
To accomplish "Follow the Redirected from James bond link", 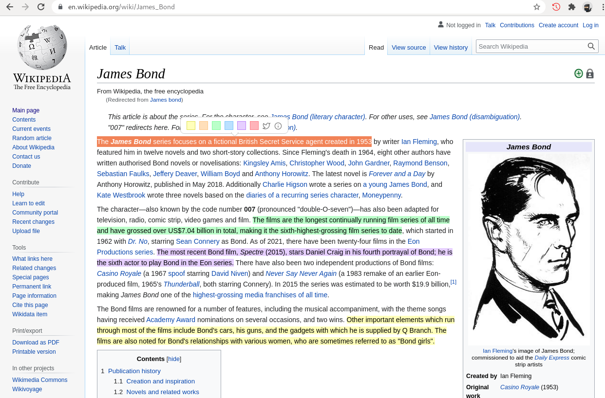I will [x=166, y=100].
